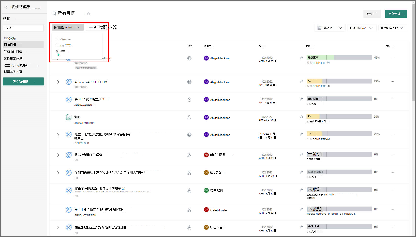Click the team type icon of Caleb Foster row

189,210
